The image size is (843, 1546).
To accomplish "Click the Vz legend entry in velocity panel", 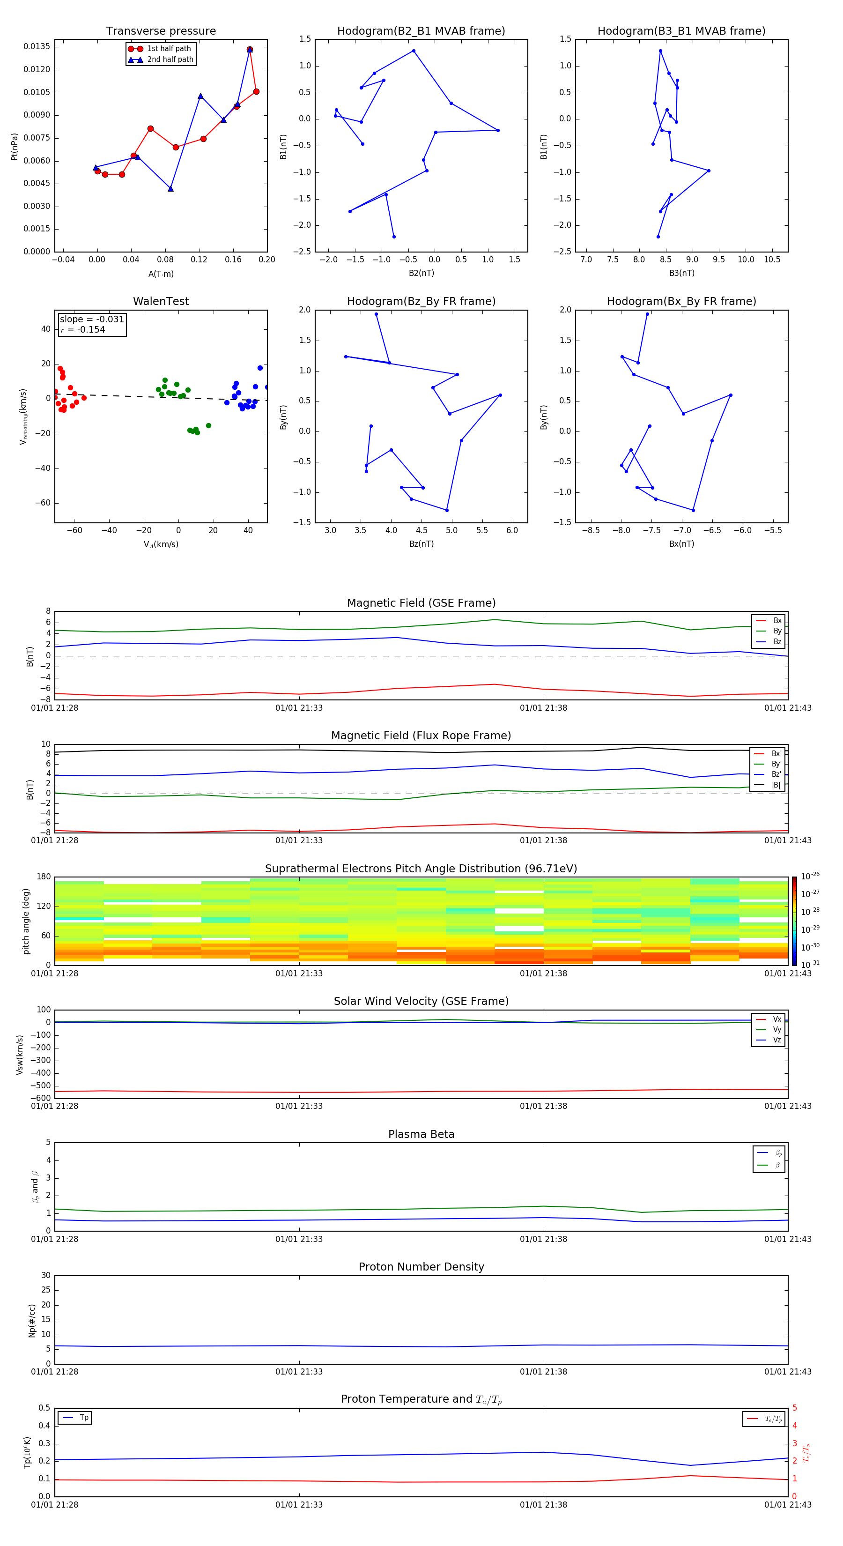I will 769,1040.
